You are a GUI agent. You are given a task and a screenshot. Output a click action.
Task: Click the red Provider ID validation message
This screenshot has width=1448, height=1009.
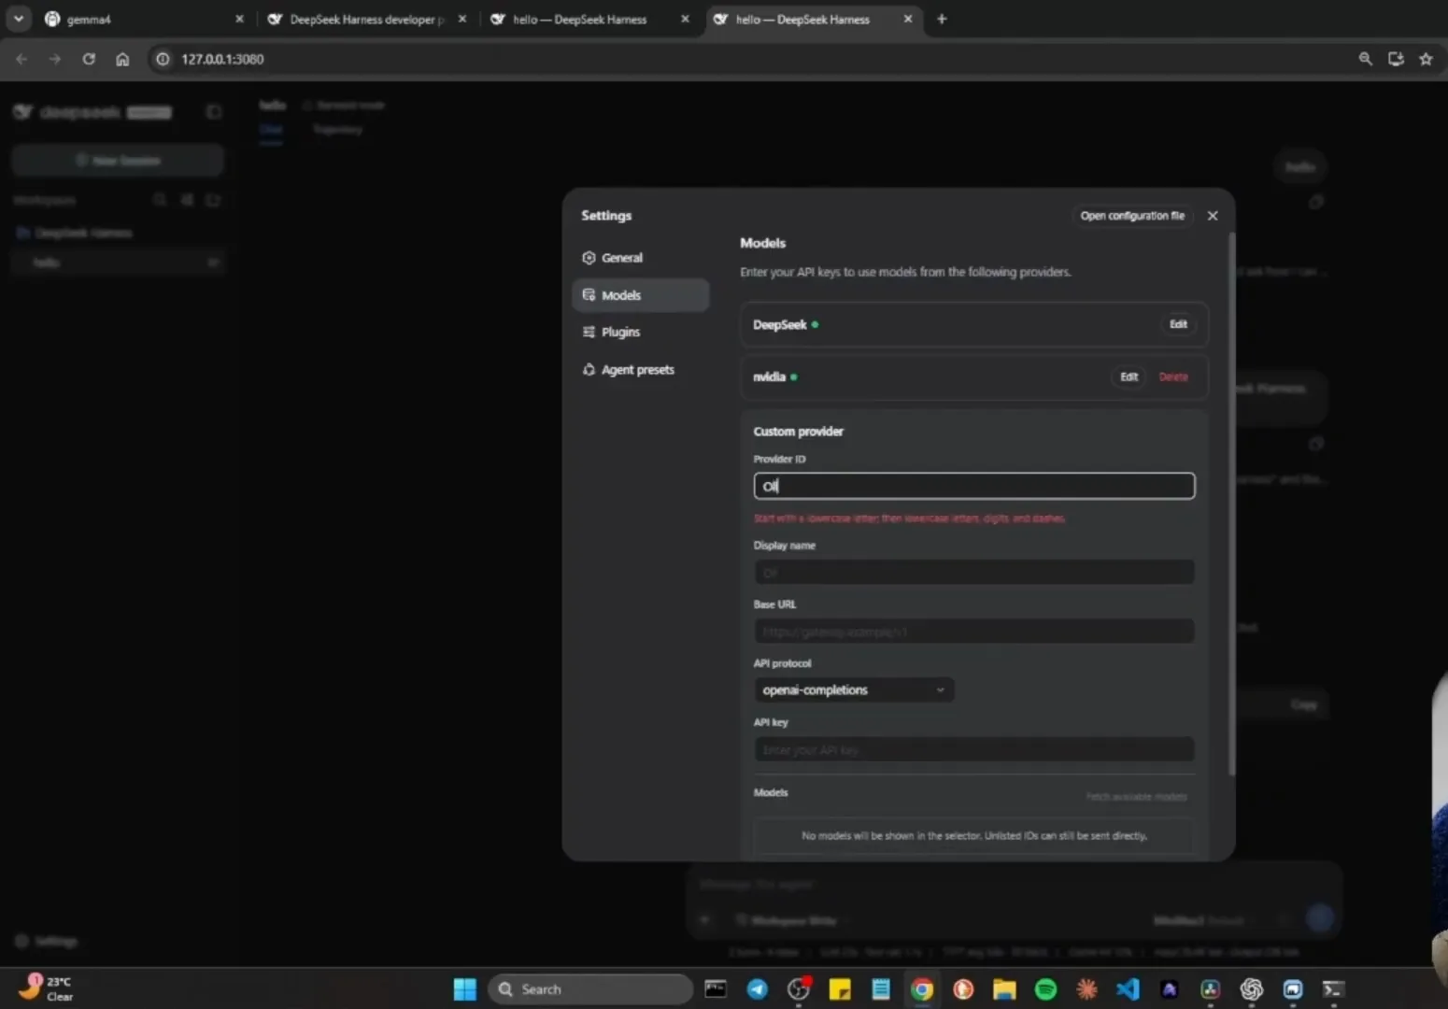[909, 519]
